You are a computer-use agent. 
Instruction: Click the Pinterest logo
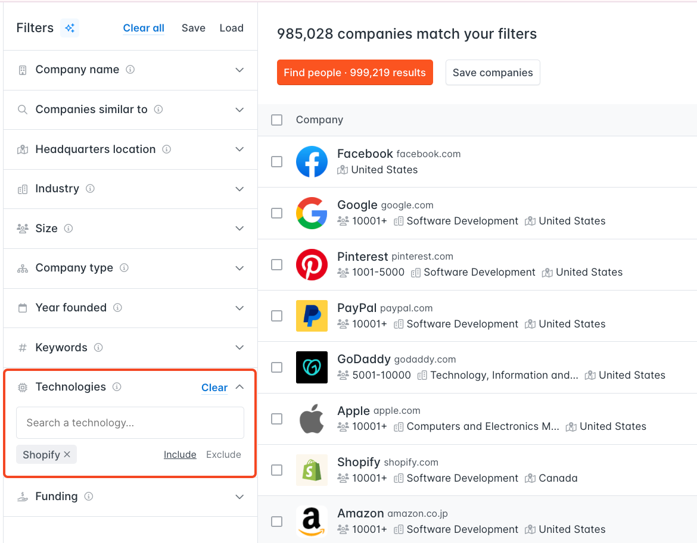[x=312, y=264]
